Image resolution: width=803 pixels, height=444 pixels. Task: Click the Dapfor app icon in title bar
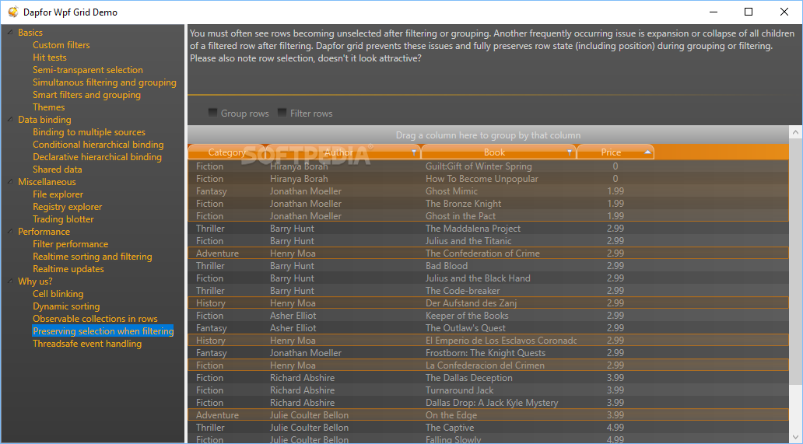12,12
